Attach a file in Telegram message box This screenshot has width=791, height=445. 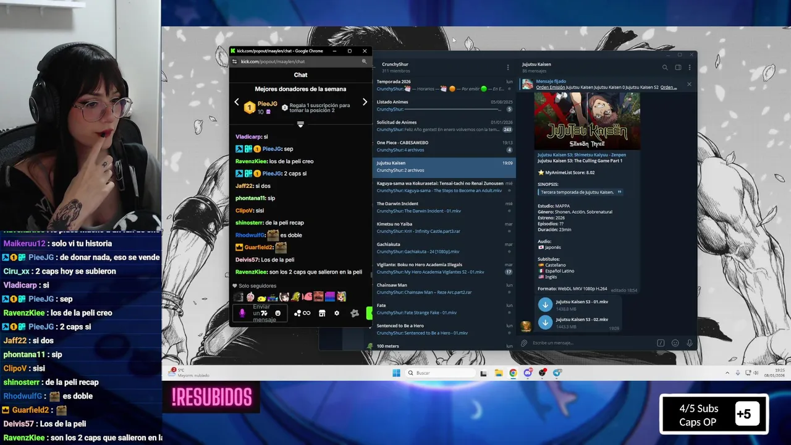(524, 343)
